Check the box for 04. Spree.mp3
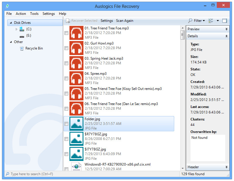This screenshot has width=234, height=181. 67,79
